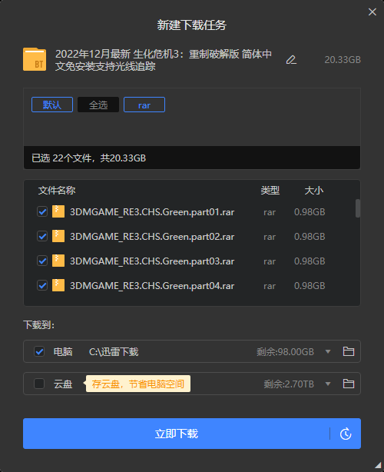Screen dimensions: 384x472
Task: Click 剩余:2.70TB cloud space text
Action: [289, 384]
